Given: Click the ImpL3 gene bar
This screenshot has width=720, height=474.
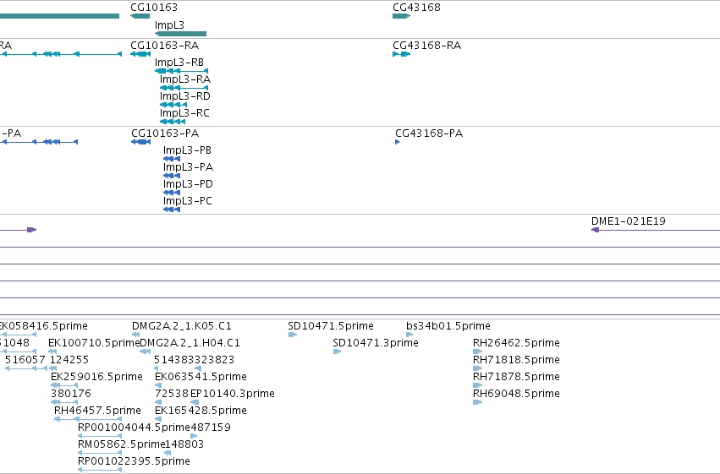Looking at the screenshot, I should point(180,34).
